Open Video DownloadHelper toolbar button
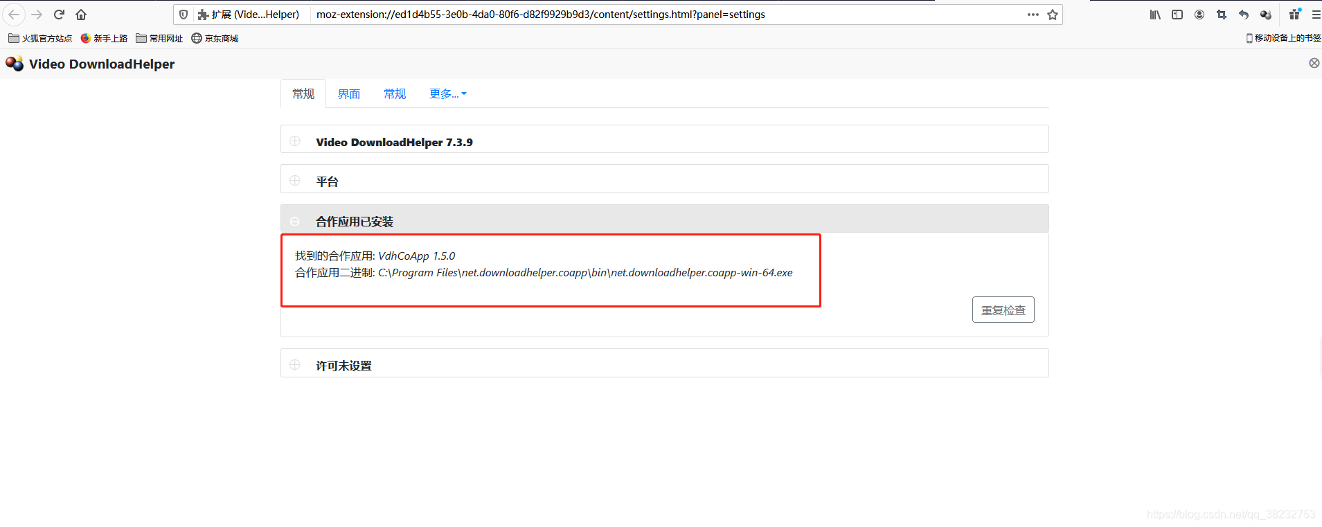1322x527 pixels. 1266,15
